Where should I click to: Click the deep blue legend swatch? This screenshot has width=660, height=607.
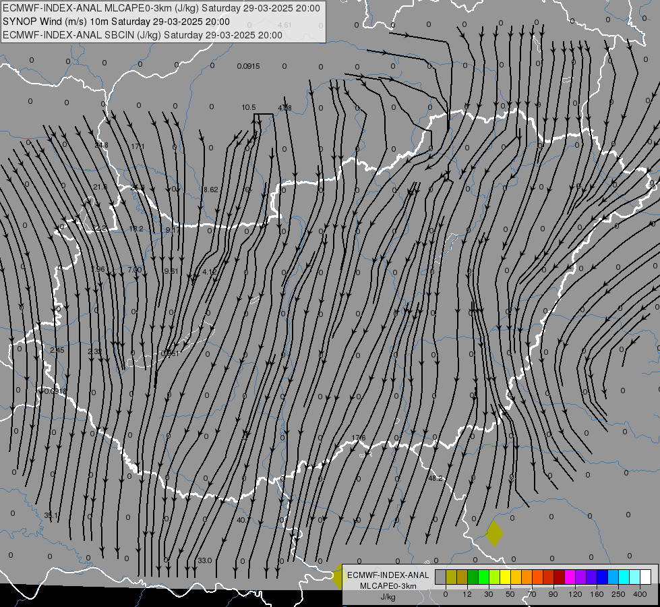tap(602, 577)
